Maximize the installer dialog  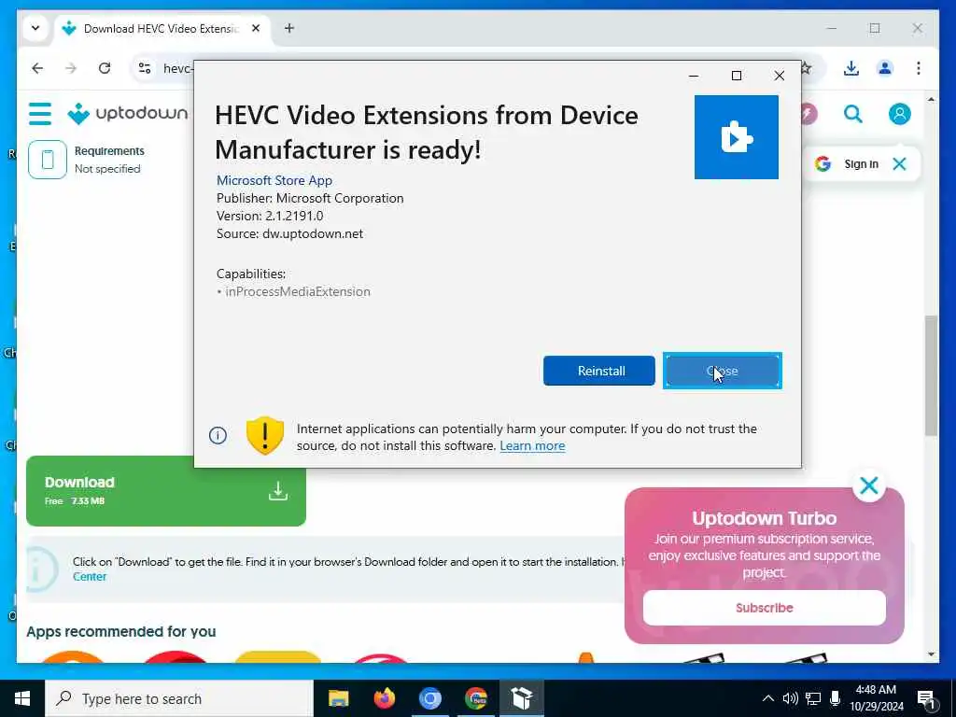click(737, 76)
